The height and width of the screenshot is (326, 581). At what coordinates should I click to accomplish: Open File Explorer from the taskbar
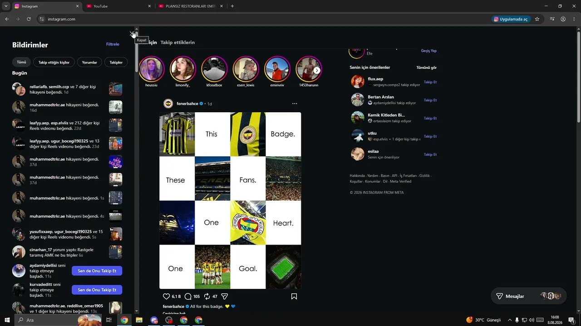point(139,320)
